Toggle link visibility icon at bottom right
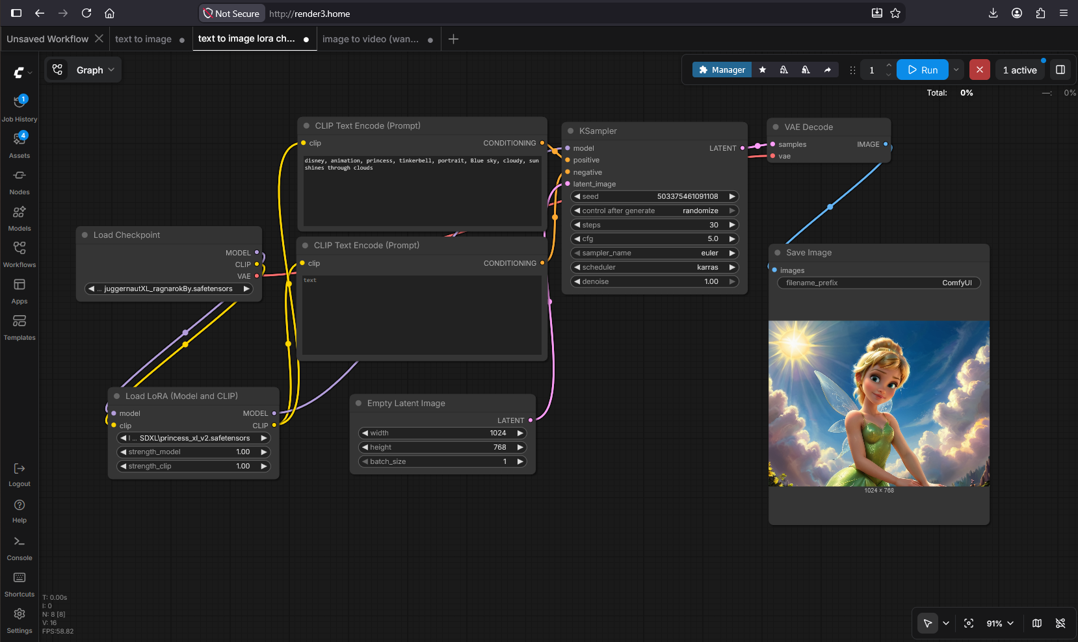This screenshot has width=1078, height=642. tap(1060, 623)
